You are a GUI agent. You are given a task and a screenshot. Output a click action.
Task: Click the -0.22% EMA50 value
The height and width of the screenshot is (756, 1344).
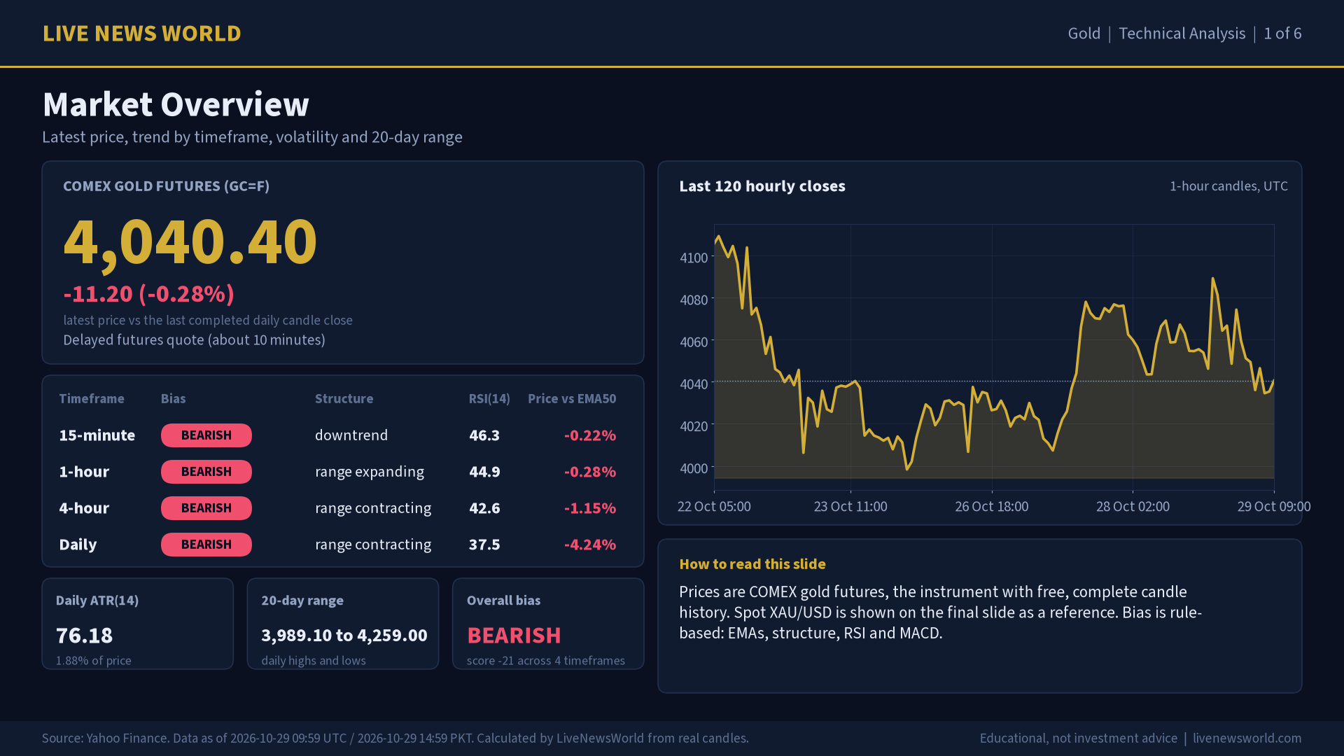tap(590, 435)
